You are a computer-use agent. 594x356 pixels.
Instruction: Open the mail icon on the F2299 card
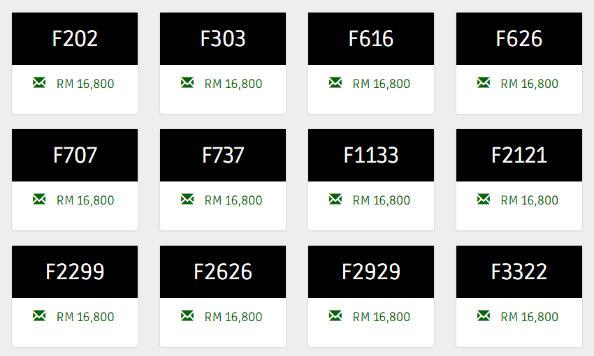[x=39, y=316]
